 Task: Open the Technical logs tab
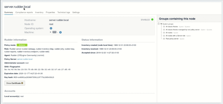point(64,12)
